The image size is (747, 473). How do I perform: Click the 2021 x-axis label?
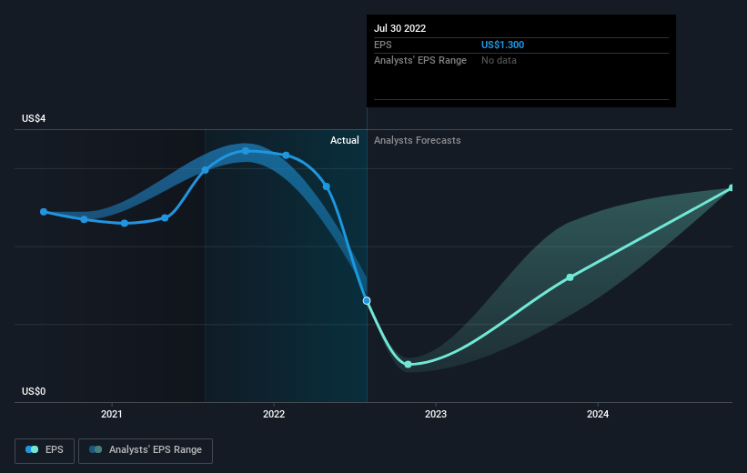pyautogui.click(x=112, y=414)
